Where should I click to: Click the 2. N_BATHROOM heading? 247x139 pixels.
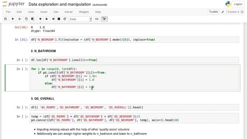pyautogui.click(x=43, y=51)
